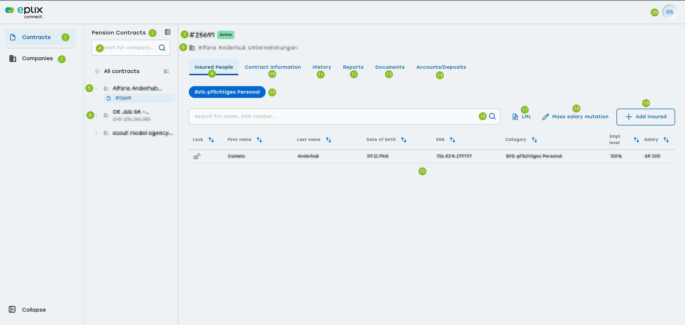The width and height of the screenshot is (685, 325).
Task: Click the company building icon in header
Action: 192,48
